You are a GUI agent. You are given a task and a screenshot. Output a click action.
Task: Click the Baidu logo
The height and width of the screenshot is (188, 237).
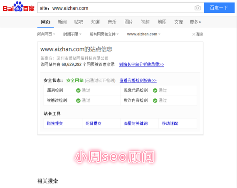(x=19, y=7)
